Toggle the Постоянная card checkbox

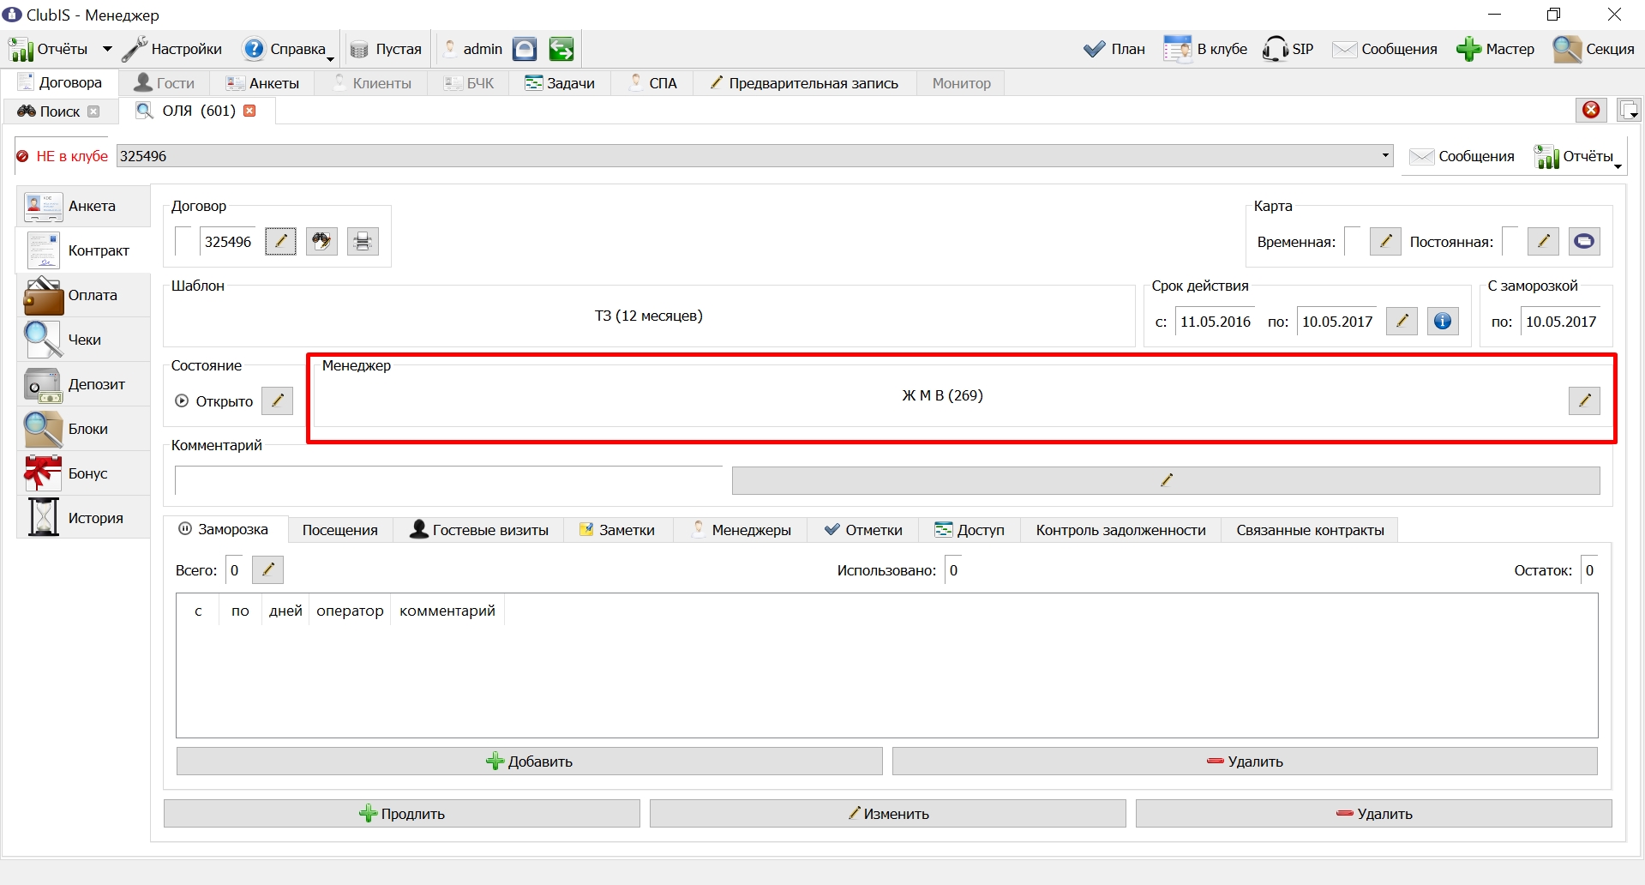1510,242
